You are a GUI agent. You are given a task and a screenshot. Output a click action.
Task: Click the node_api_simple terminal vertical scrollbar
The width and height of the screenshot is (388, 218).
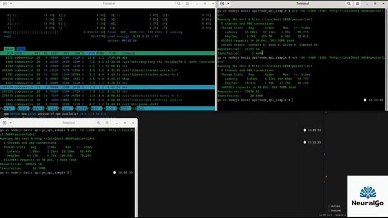(387, 59)
